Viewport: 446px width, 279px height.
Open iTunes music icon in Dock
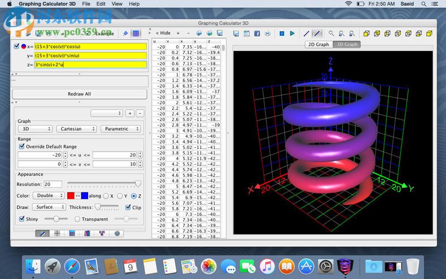click(267, 267)
